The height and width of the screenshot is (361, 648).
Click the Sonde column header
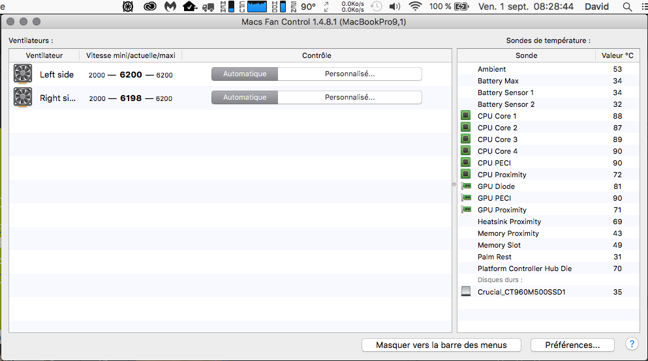pyautogui.click(x=526, y=55)
